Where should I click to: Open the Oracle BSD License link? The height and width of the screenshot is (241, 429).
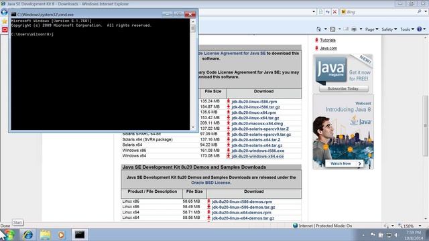(x=211, y=183)
